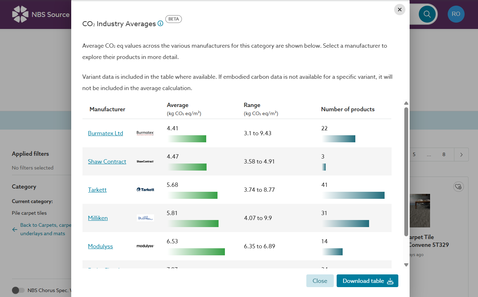Click the average value 5.81
This screenshot has height=297, width=478.
[173, 213]
